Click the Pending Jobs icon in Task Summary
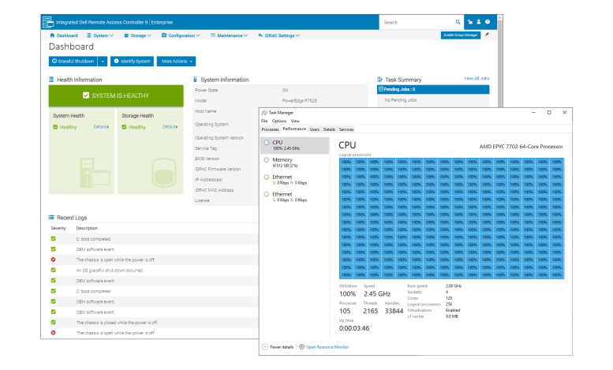613x370 pixels. (381, 89)
